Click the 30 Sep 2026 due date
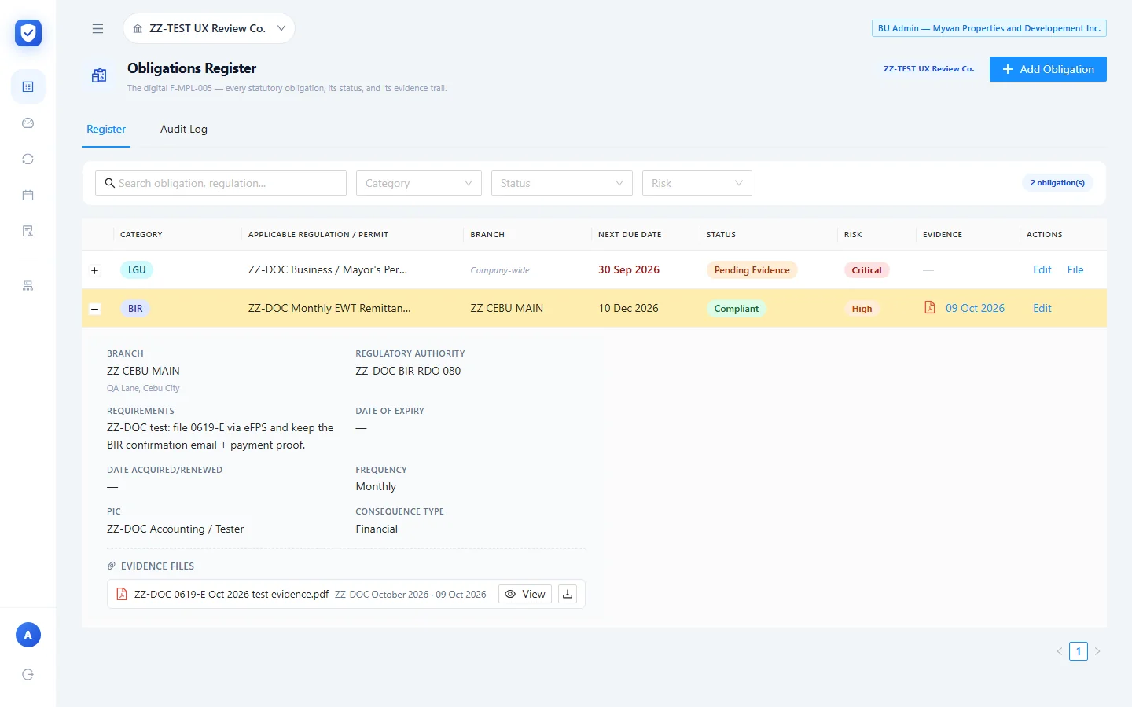This screenshot has height=707, width=1132. coord(629,269)
